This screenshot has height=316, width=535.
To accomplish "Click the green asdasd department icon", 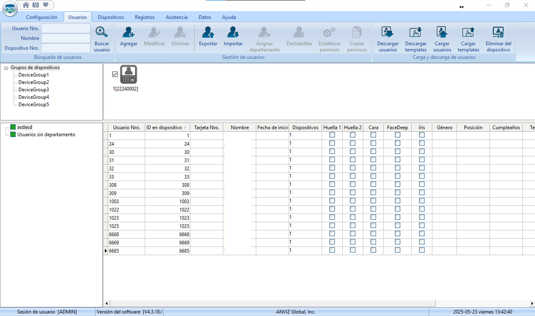I will tap(13, 127).
